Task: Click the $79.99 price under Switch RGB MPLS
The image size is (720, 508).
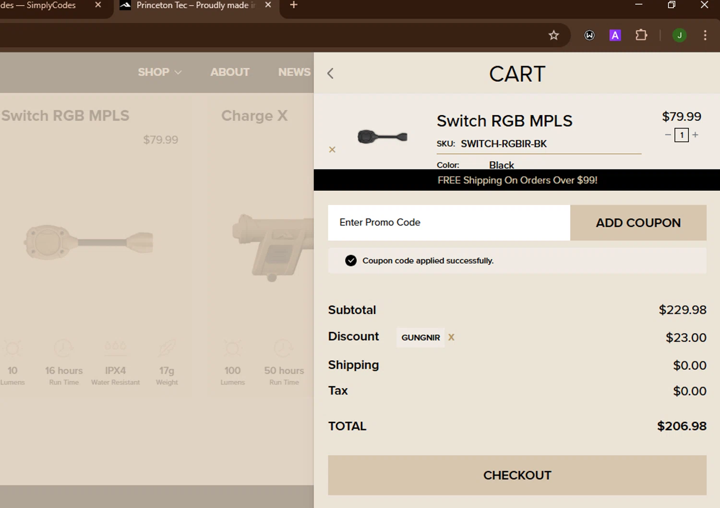Action: click(x=160, y=140)
